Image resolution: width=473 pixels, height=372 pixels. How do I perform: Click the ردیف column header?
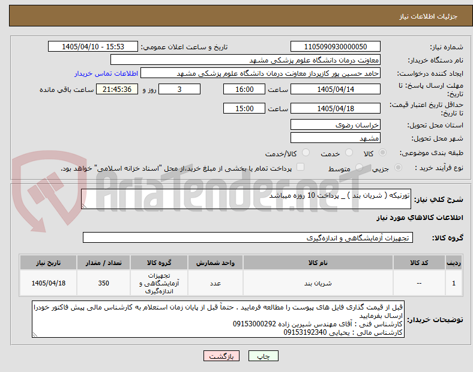pyautogui.click(x=454, y=263)
